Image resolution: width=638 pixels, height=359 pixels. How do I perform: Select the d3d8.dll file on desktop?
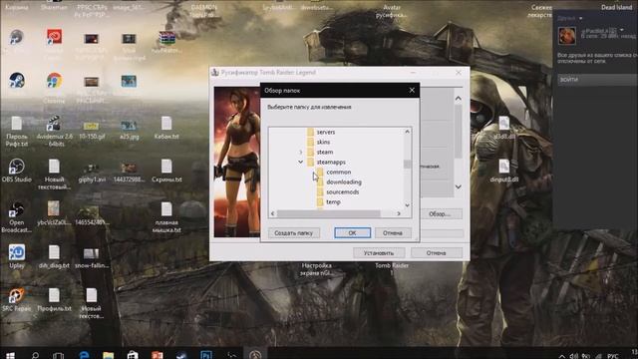(504, 124)
